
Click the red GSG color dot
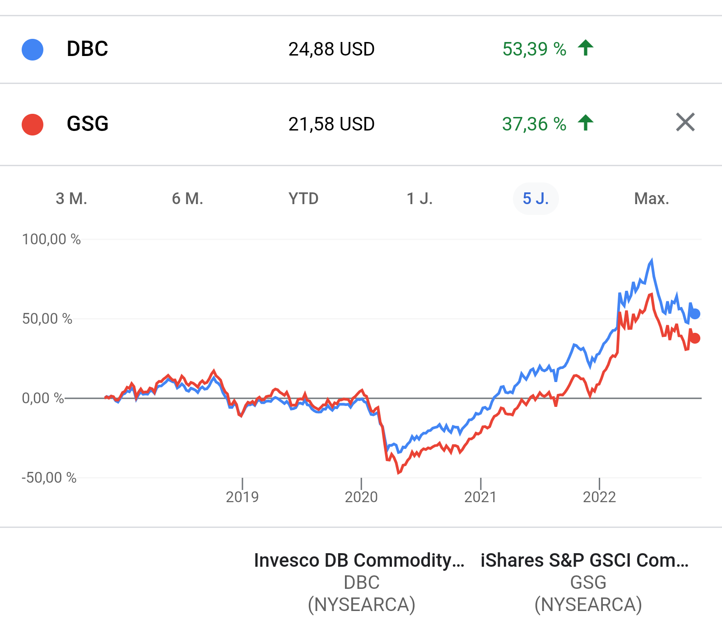[x=33, y=125]
